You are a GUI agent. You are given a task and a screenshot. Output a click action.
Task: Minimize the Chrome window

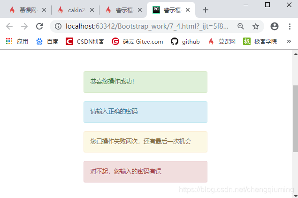coord(246,5)
